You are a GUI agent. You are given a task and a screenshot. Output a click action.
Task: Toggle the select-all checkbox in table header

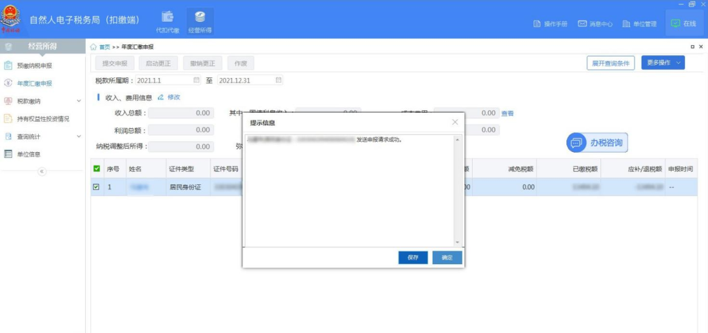[x=96, y=168]
